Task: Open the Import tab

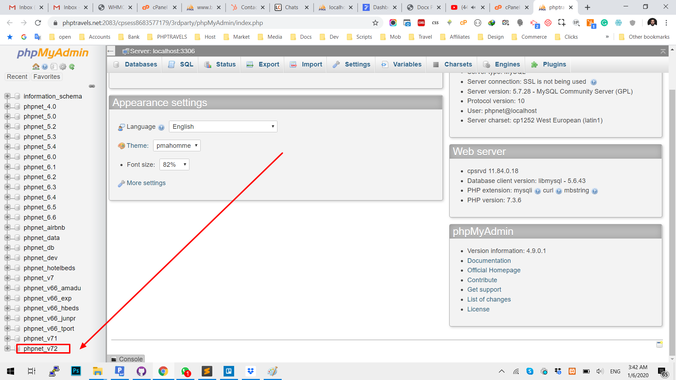Action: coord(306,64)
